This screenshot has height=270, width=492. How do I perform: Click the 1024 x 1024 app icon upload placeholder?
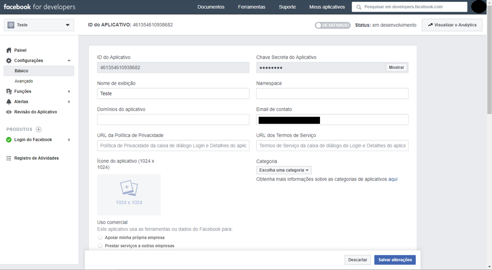(129, 195)
